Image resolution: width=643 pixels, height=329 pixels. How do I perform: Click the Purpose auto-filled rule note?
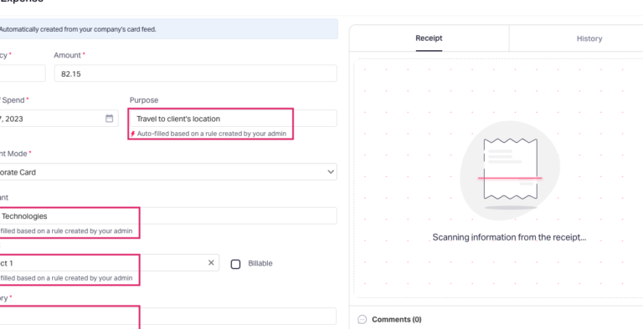[212, 134]
